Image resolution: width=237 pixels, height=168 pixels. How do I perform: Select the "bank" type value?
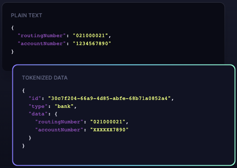64,107
